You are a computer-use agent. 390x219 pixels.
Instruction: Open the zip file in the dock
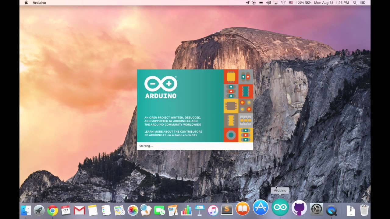click(351, 210)
